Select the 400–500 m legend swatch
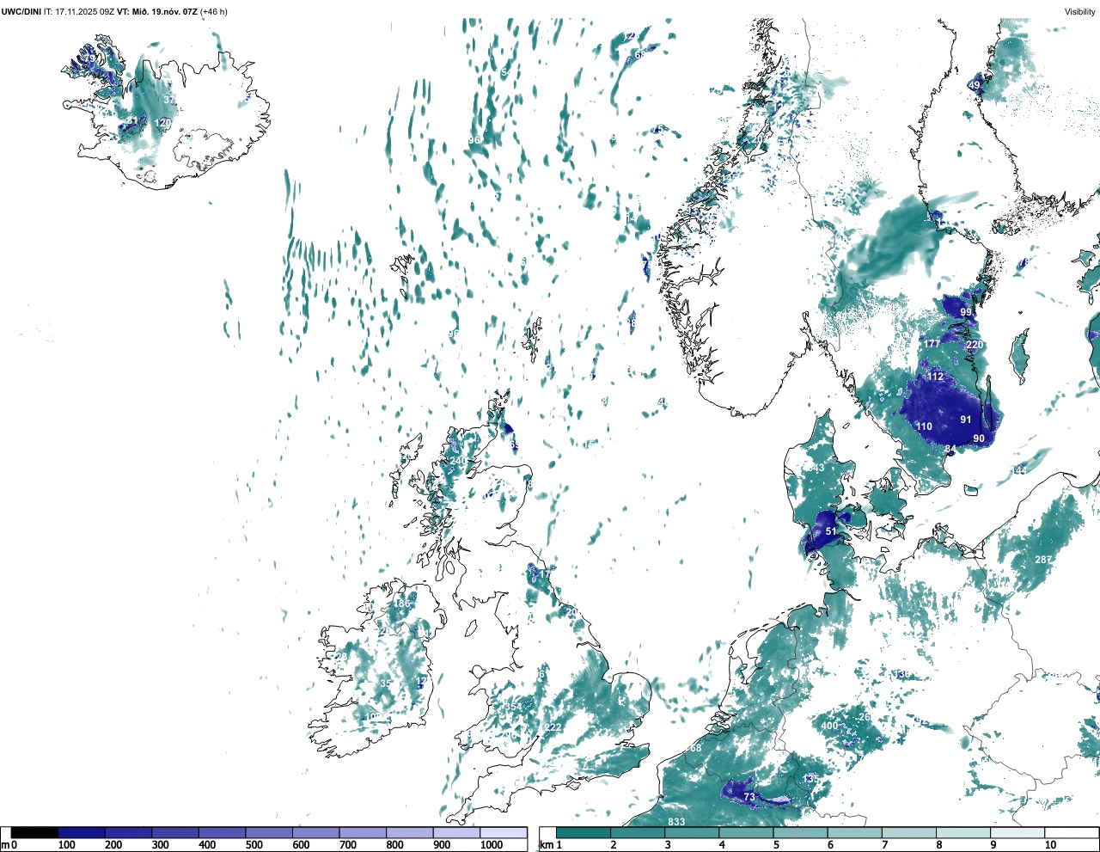 pos(223,833)
